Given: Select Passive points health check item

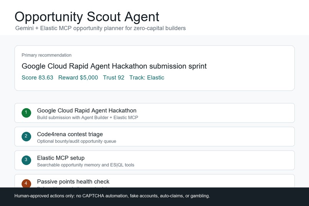Looking at the screenshot, I should [x=154, y=181].
